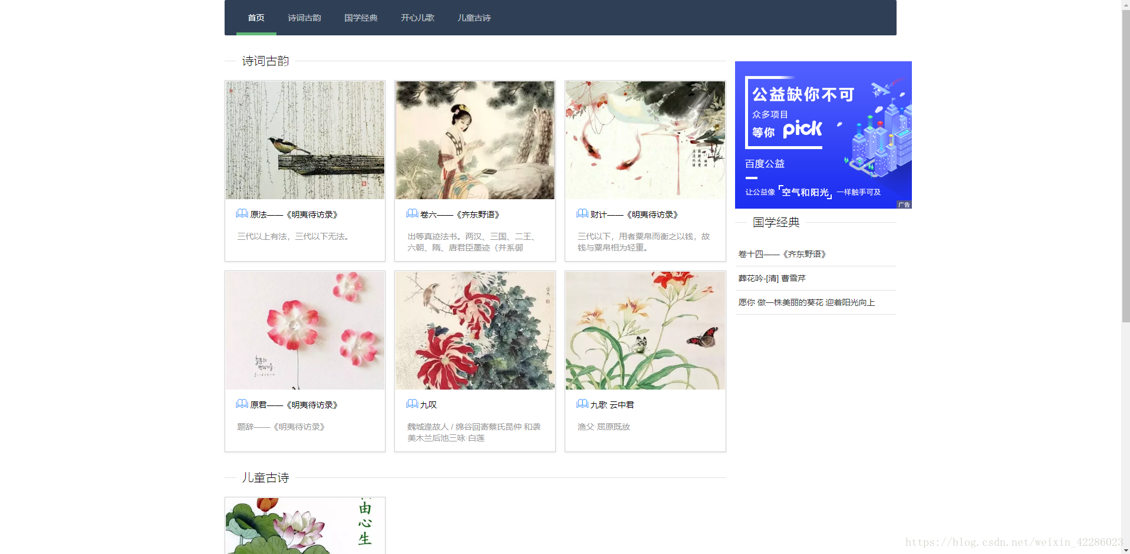This screenshot has height=554, width=1130.
Task: Open article 卷六——《齐东野语》
Action: 460,215
